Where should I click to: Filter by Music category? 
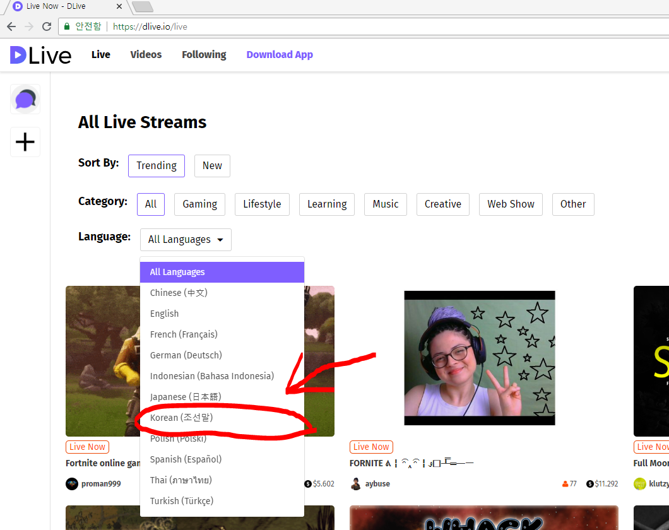point(385,204)
